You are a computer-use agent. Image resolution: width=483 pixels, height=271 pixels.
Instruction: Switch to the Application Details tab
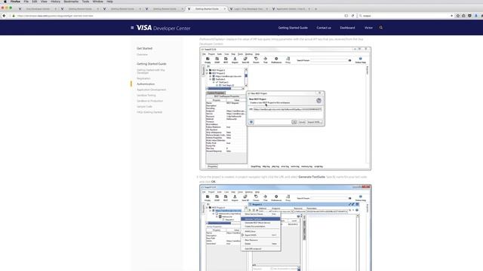pyautogui.click(x=291, y=9)
